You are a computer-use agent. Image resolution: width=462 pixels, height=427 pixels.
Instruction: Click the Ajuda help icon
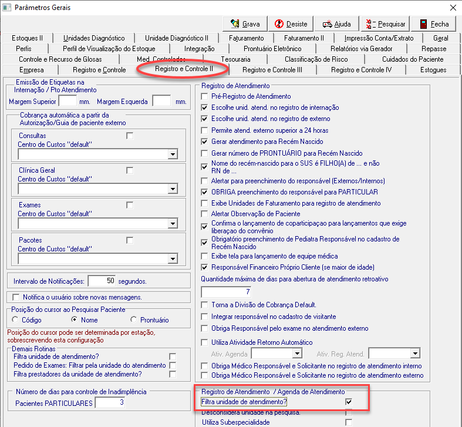pyautogui.click(x=327, y=24)
